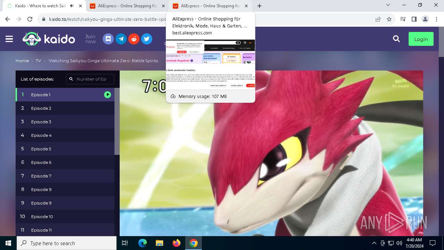Open Chrome three-dot menu

(436, 19)
